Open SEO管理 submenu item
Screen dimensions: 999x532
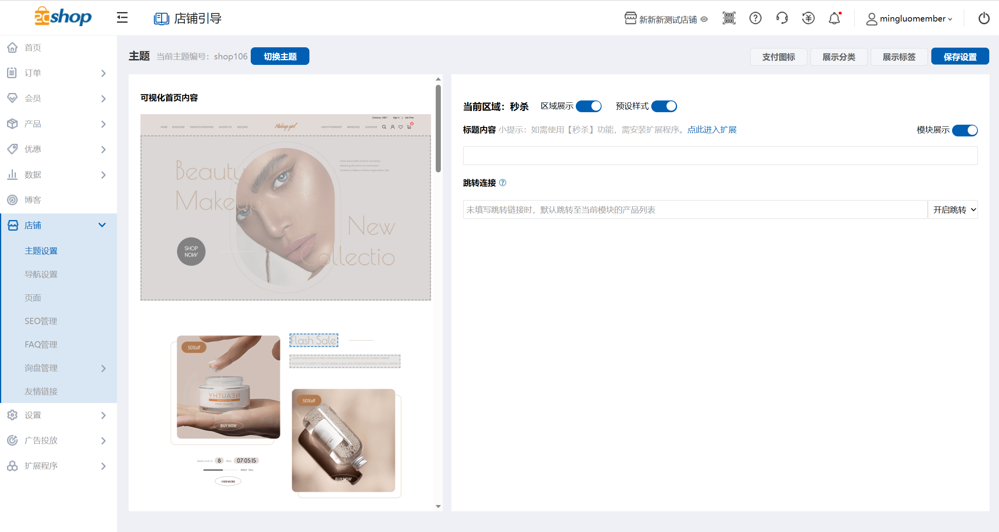[41, 321]
